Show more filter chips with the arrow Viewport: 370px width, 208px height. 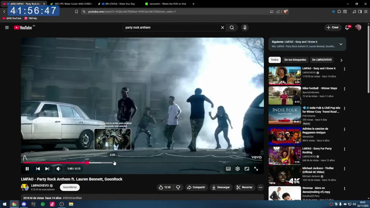click(341, 60)
